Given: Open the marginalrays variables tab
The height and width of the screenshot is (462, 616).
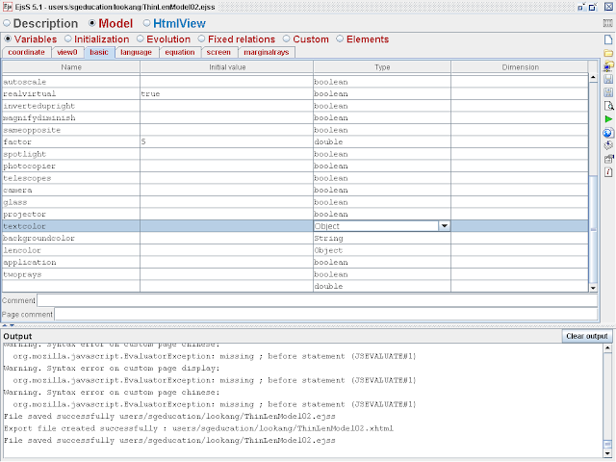Looking at the screenshot, I should pos(267,52).
